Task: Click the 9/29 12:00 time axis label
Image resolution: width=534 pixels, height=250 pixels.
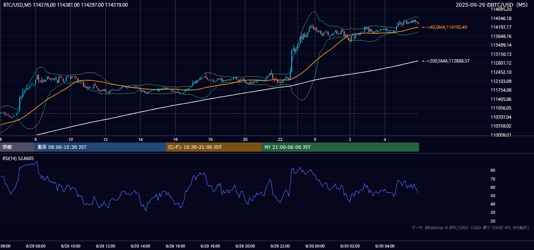Action: point(105,246)
